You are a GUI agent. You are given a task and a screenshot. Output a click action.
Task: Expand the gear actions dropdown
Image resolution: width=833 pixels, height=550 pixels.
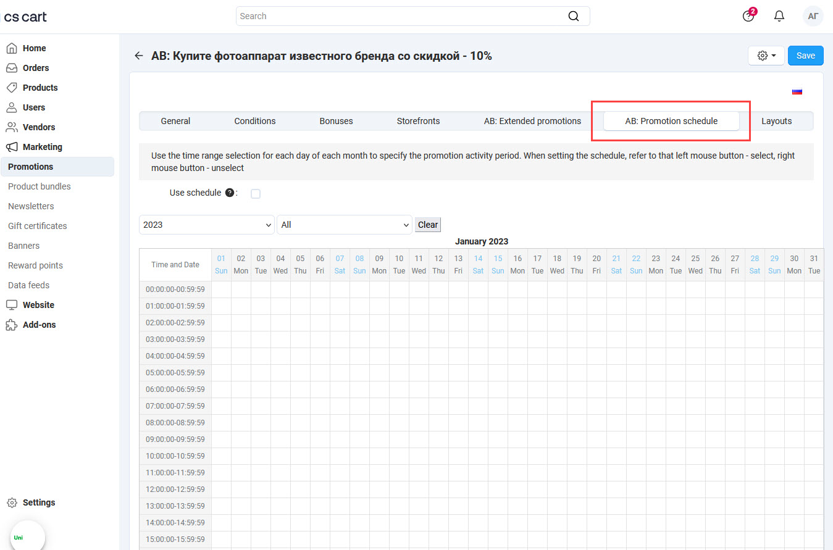click(766, 56)
